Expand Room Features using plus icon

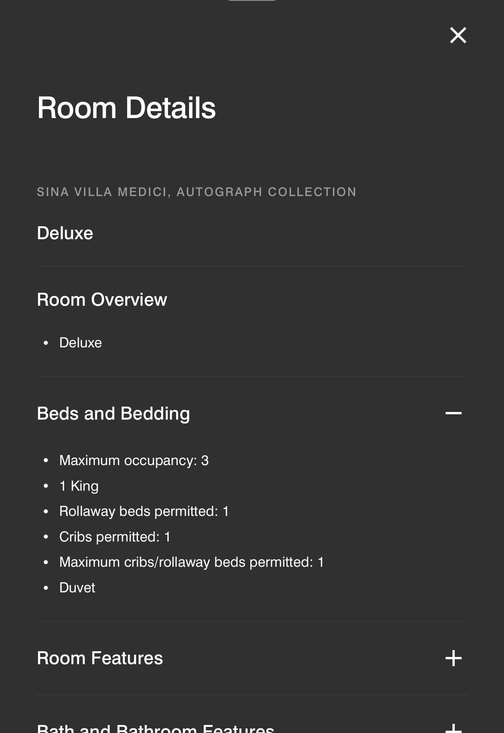click(x=453, y=658)
